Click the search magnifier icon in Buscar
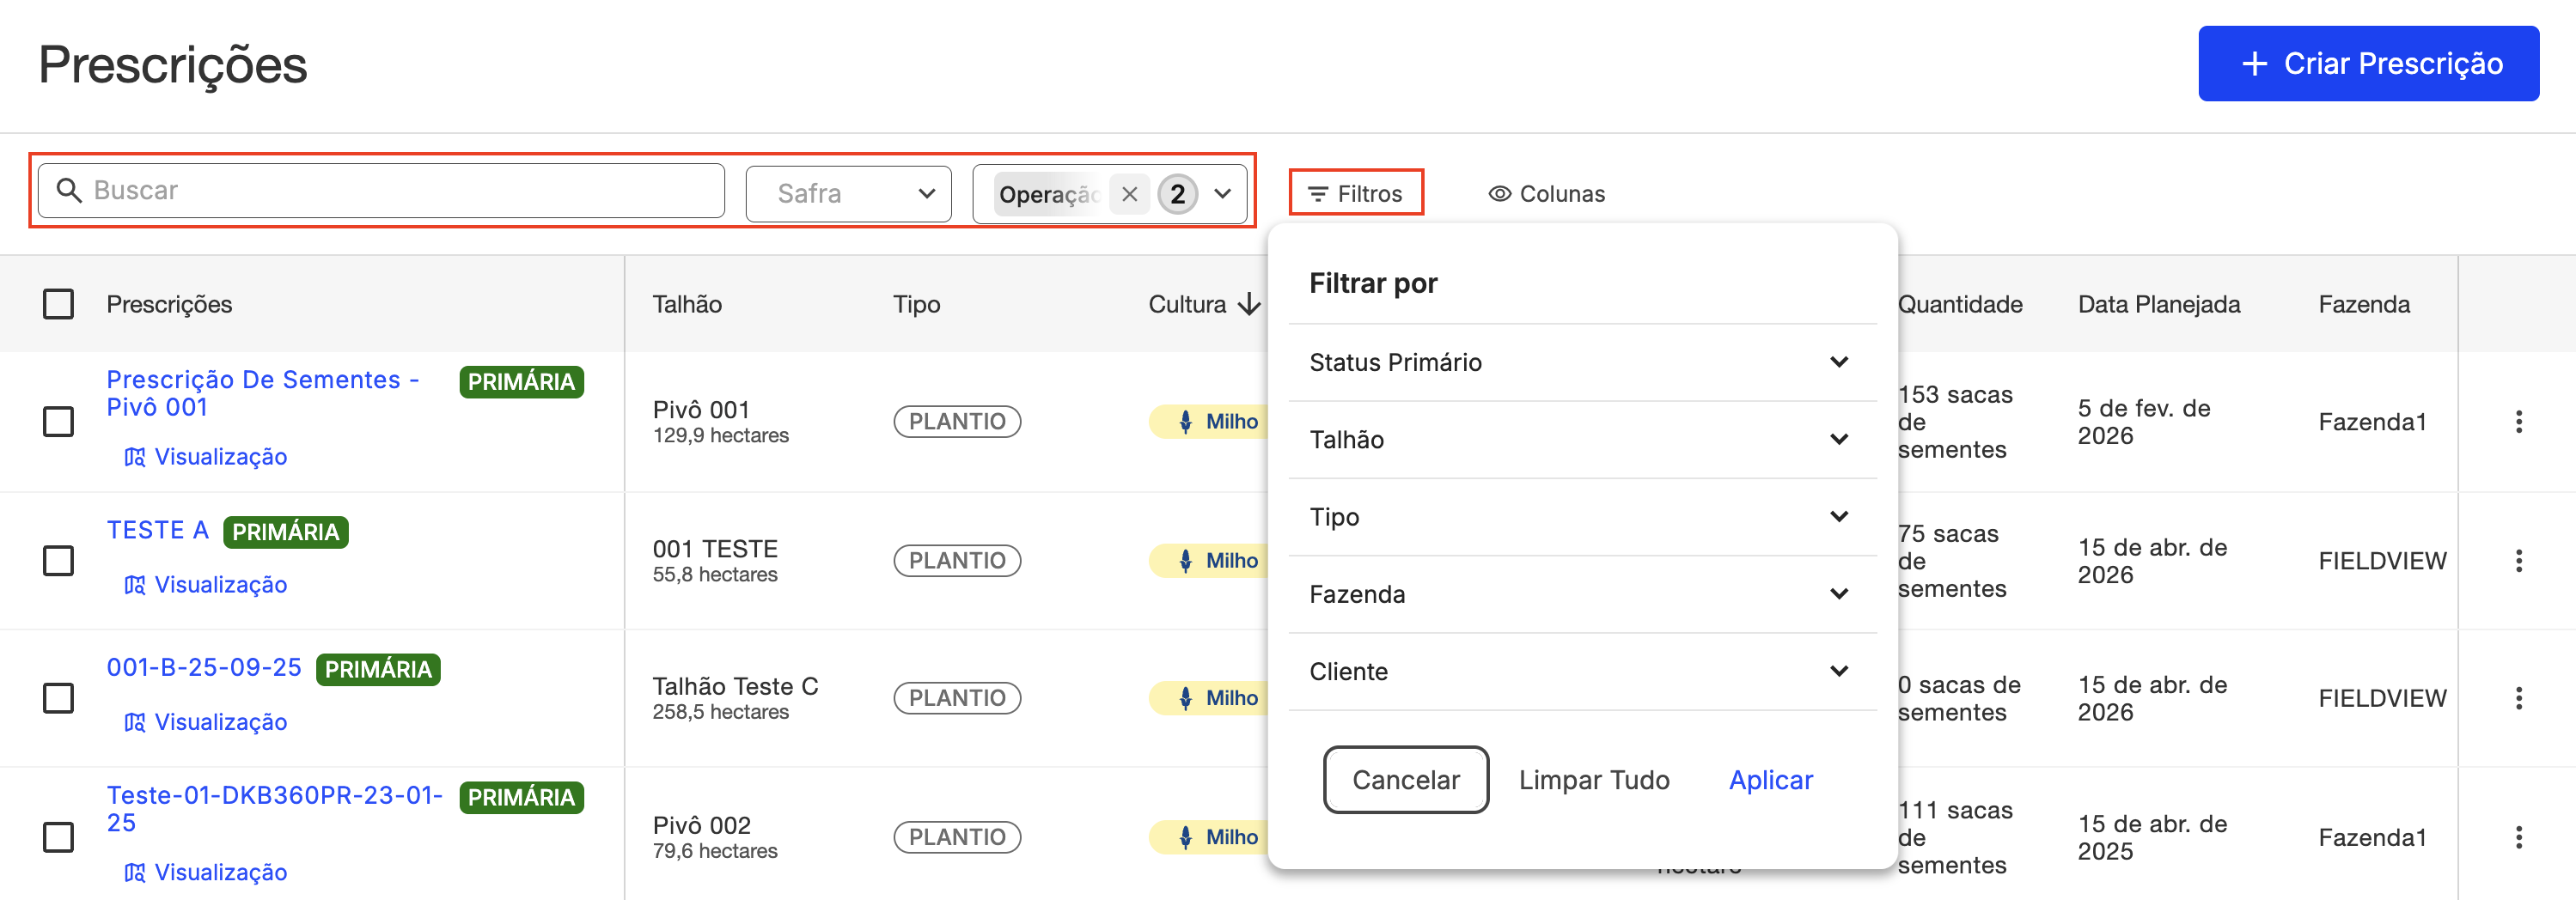 click(69, 190)
